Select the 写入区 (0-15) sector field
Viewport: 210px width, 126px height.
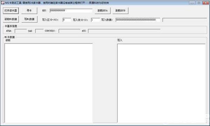click(x=67, y=20)
